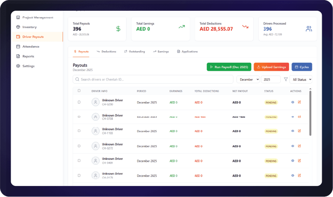Check the box for driver CH-0178
333x197 pixels.
pos(79,176)
